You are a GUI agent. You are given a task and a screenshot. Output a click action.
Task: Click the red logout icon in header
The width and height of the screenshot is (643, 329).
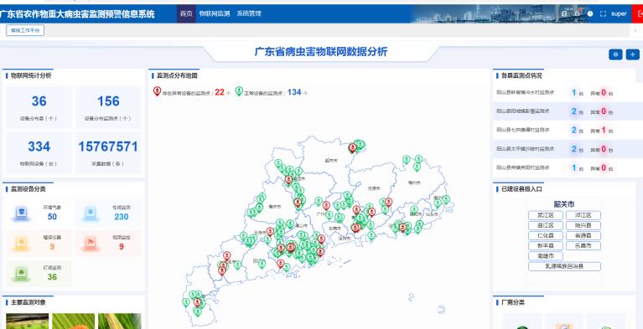coord(639,13)
